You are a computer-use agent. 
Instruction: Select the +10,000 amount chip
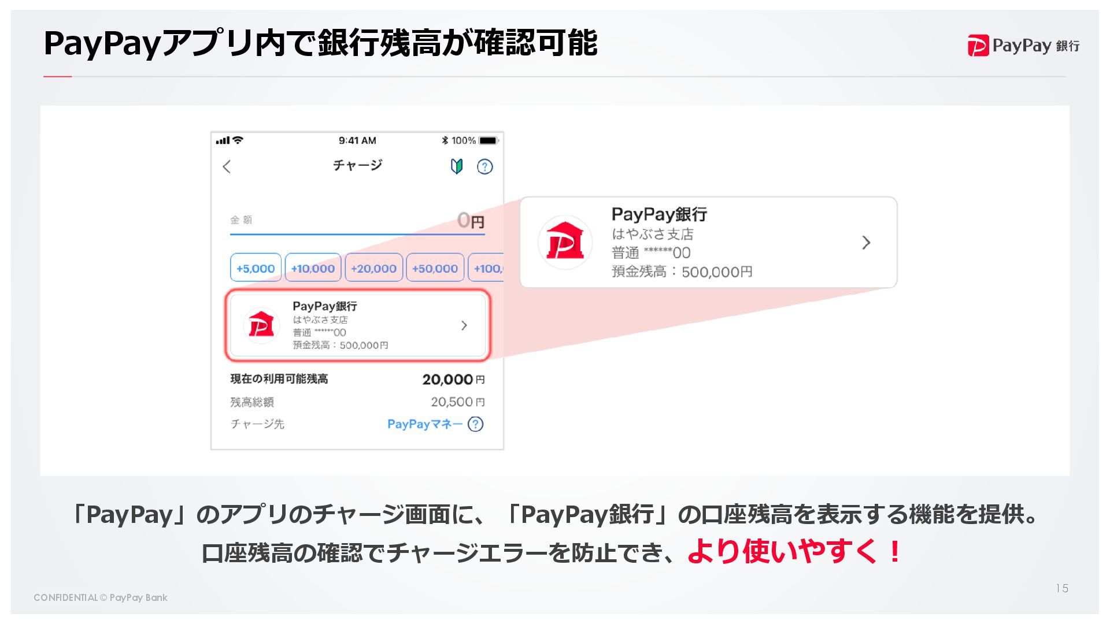[313, 268]
